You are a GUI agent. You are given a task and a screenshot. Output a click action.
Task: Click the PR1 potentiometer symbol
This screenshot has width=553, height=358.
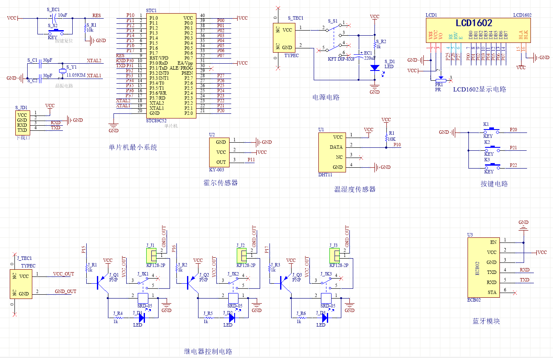pos(440,79)
